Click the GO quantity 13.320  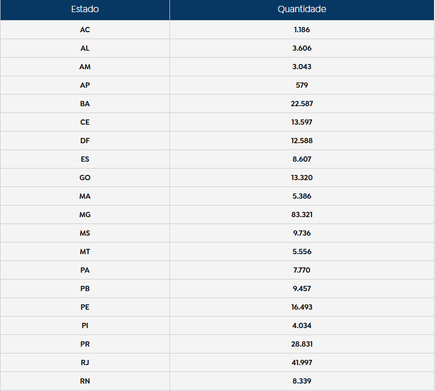302,178
